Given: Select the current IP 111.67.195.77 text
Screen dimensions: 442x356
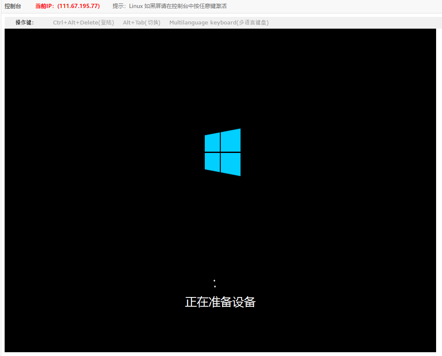Looking at the screenshot, I should [x=67, y=6].
